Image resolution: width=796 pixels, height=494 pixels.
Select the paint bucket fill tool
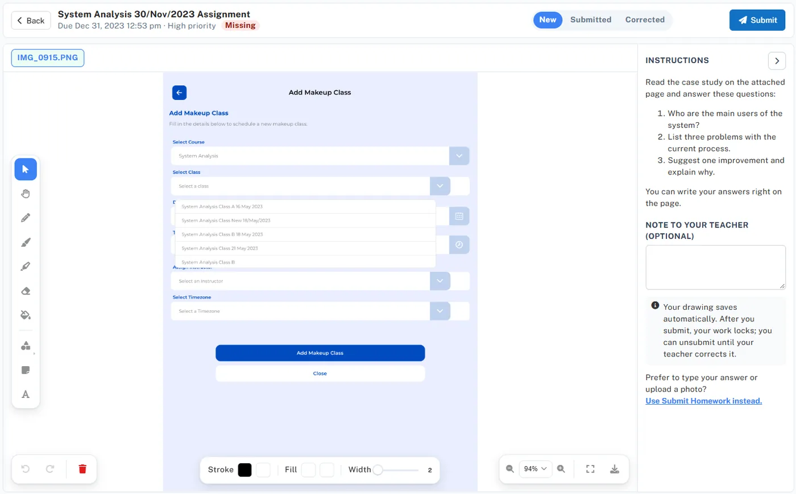(26, 315)
